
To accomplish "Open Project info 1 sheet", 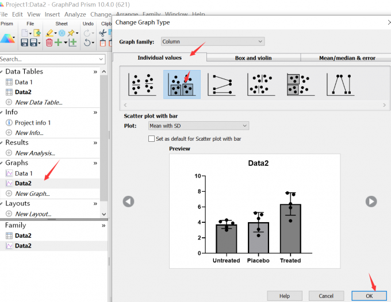I will tap(33, 123).
